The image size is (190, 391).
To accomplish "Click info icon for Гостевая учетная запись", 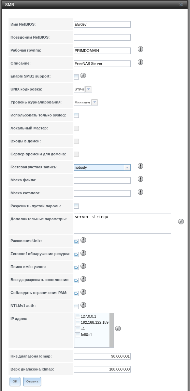I will click(141, 166).
